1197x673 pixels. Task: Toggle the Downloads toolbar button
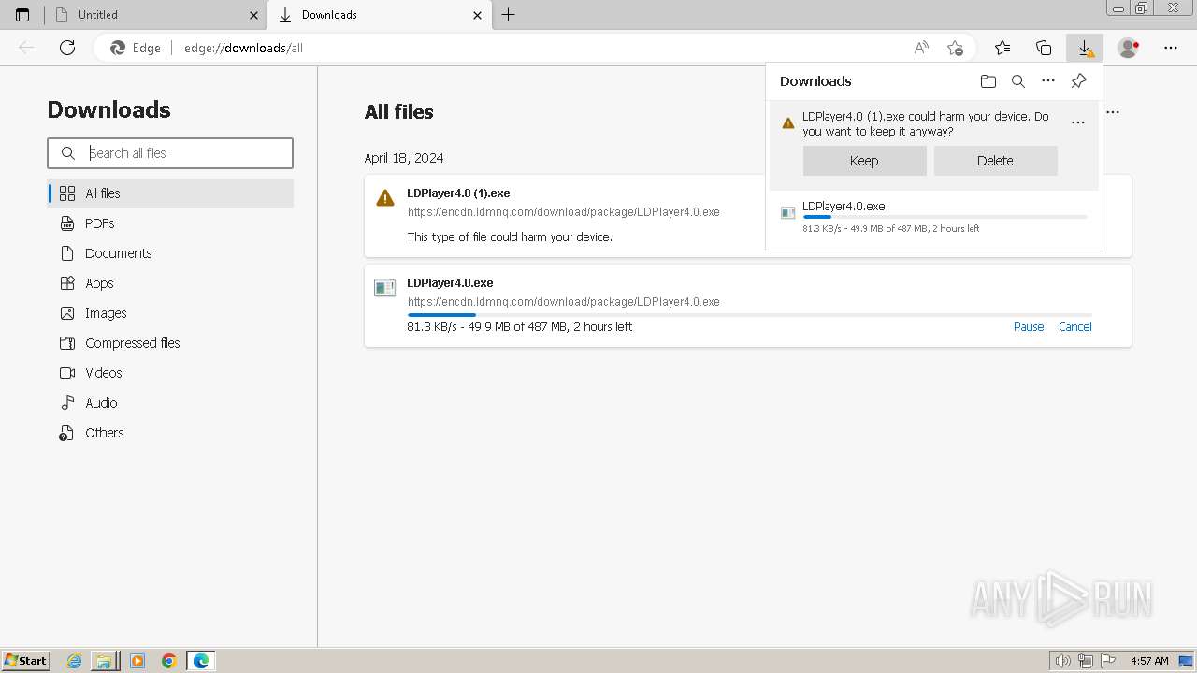[1085, 48]
